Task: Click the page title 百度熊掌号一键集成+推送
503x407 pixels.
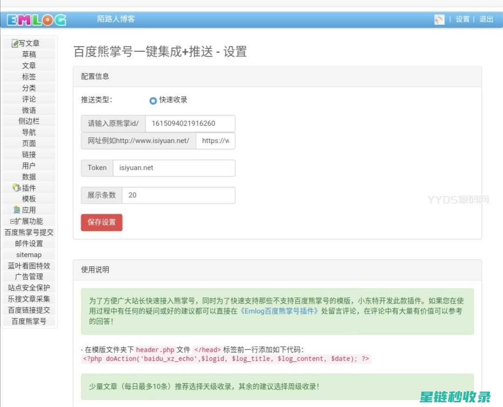Action: click(143, 52)
